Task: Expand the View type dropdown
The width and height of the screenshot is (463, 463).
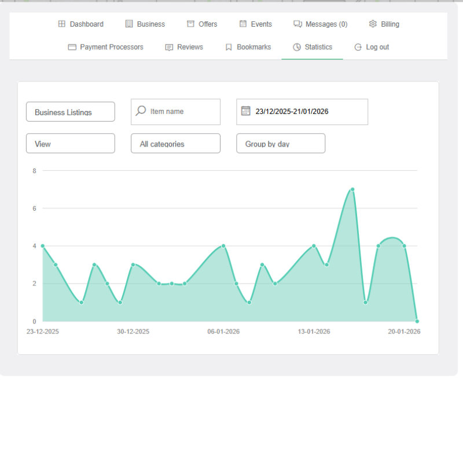Action: (71, 144)
